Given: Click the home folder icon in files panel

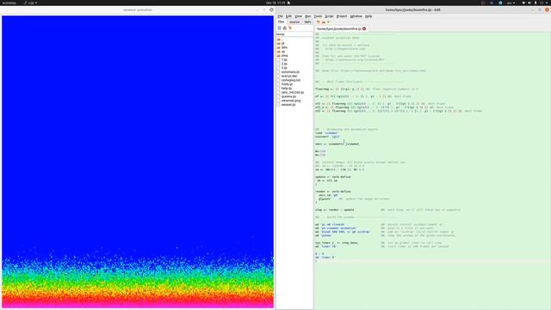Looking at the screenshot, I should 285,28.
